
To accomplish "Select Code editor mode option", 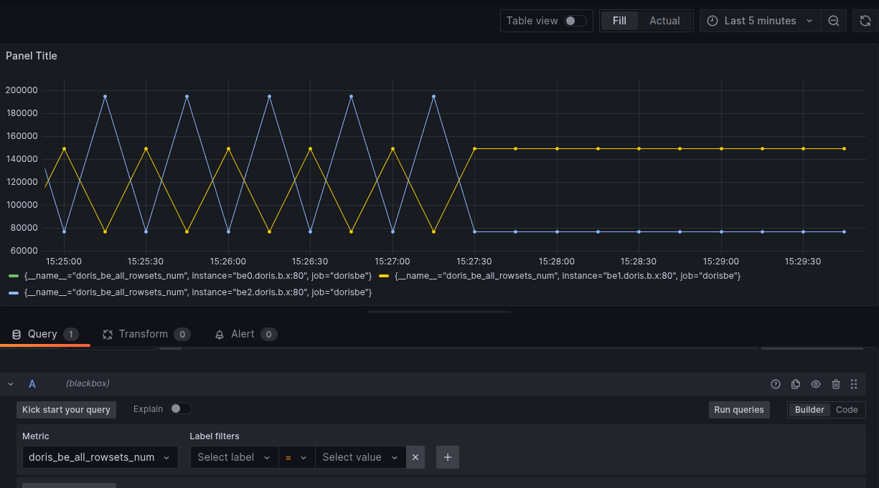I will [847, 410].
